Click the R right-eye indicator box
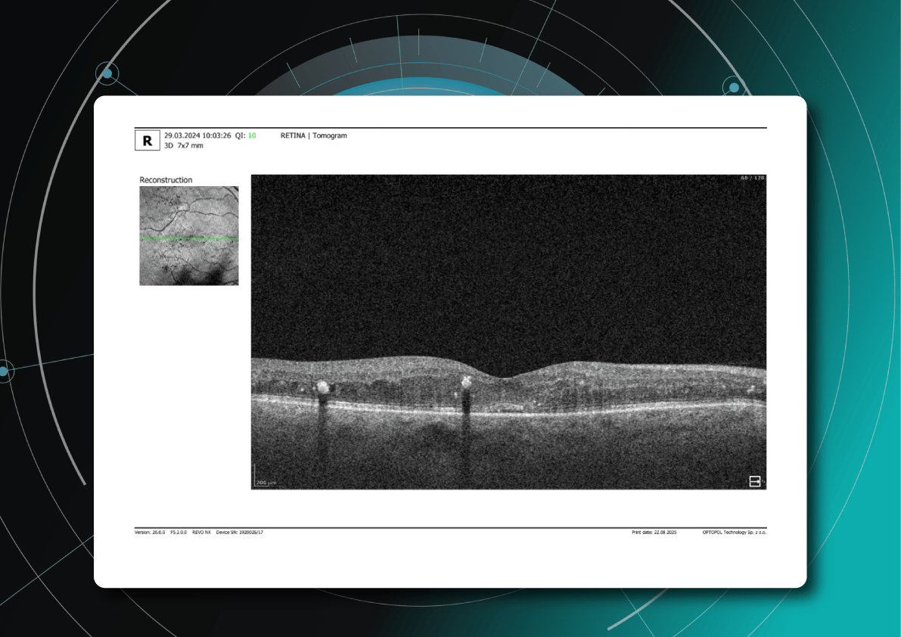This screenshot has height=637, width=901. point(147,140)
